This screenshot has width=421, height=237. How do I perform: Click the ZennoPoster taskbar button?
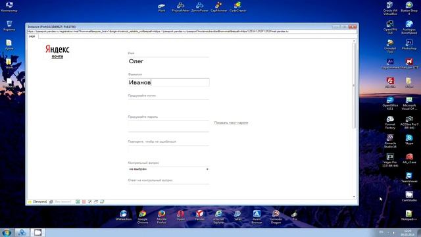click(22, 232)
